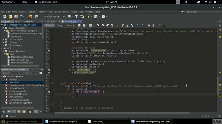Toggle Show Inner Classes filter in Navigator

(24, 112)
